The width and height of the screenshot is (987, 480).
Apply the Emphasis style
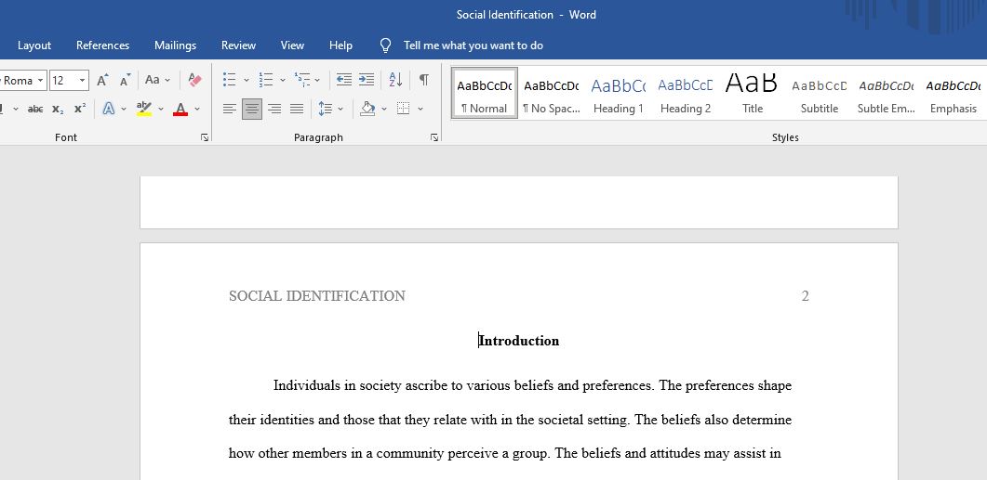point(953,94)
